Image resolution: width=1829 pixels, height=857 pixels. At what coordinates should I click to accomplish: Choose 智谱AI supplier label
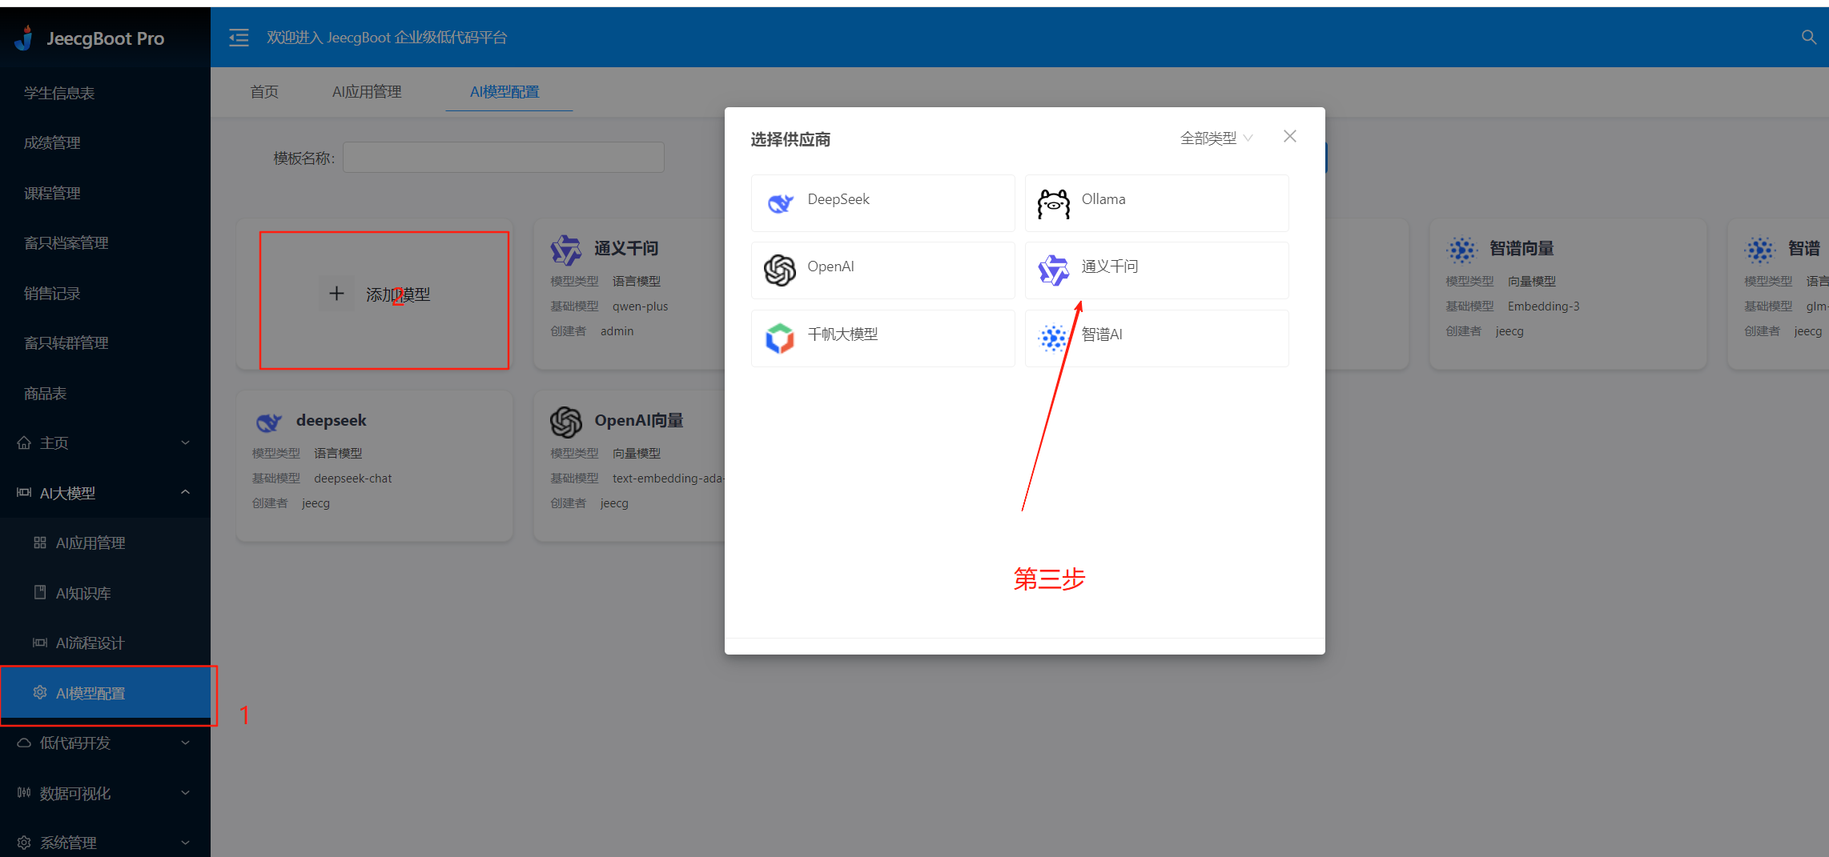[1102, 334]
